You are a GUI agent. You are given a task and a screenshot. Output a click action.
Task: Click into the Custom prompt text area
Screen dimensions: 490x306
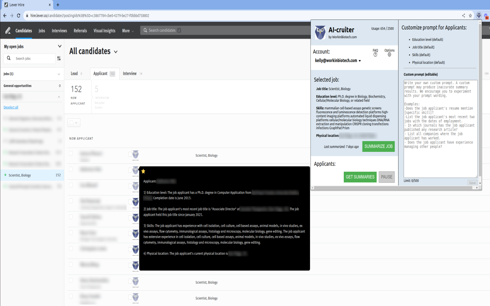441,129
